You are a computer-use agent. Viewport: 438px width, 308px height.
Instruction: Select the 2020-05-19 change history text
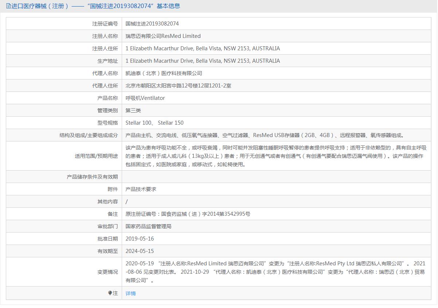275,272
